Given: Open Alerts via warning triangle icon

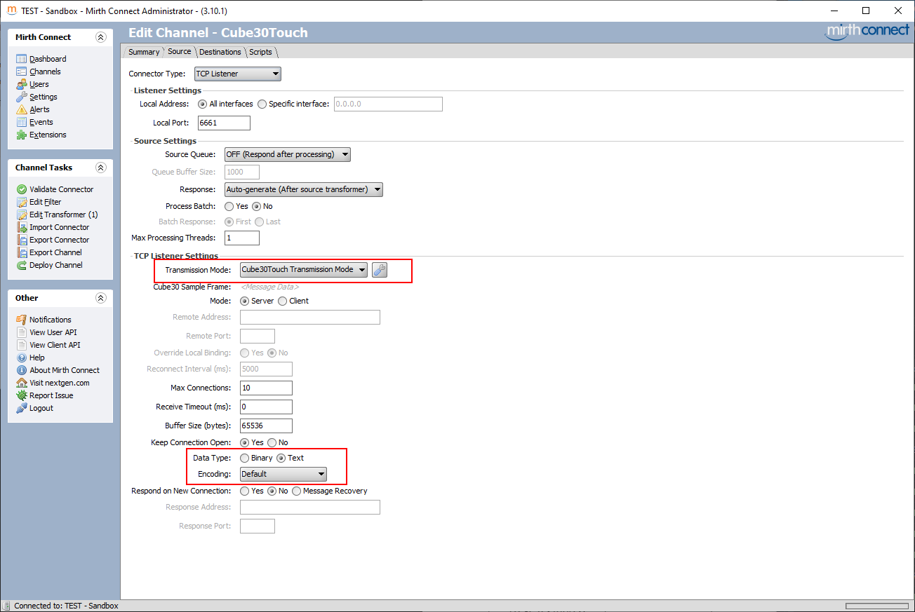Looking at the screenshot, I should click(22, 109).
